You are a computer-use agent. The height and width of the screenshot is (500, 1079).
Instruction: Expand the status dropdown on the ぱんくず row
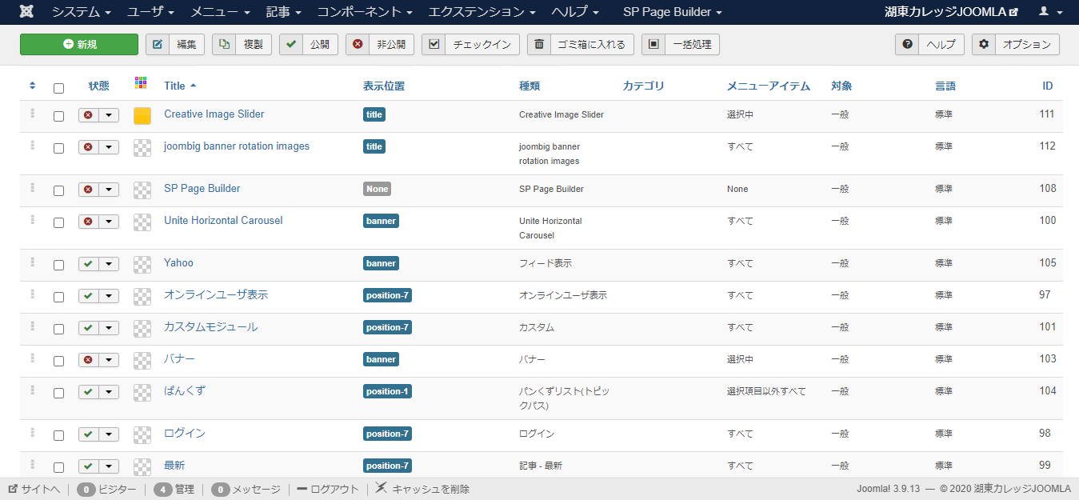point(108,392)
